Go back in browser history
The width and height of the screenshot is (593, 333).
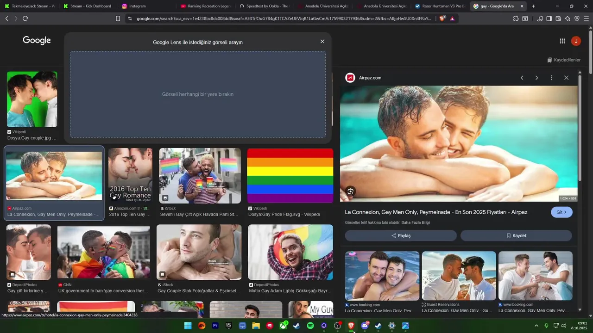tap(6, 18)
